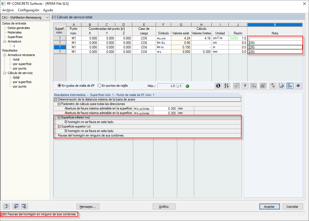
Task: Select 'por punto' under Armadura necesaria
Action: pyautogui.click(x=19, y=68)
